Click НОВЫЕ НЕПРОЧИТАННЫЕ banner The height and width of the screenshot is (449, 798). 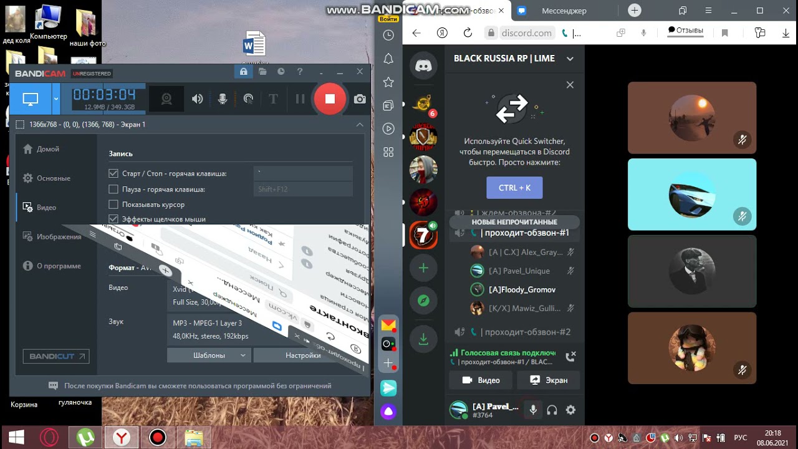(514, 222)
